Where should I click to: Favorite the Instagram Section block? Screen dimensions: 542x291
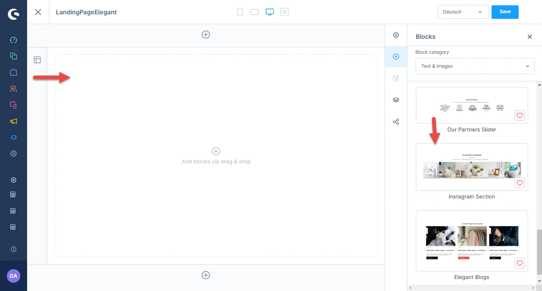click(x=519, y=183)
